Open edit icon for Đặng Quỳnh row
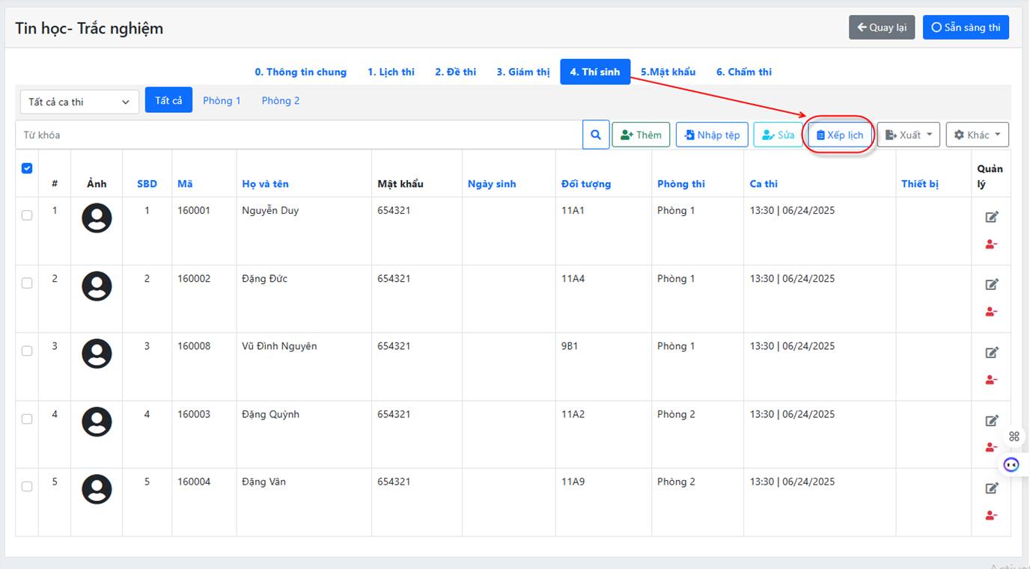 [992, 420]
